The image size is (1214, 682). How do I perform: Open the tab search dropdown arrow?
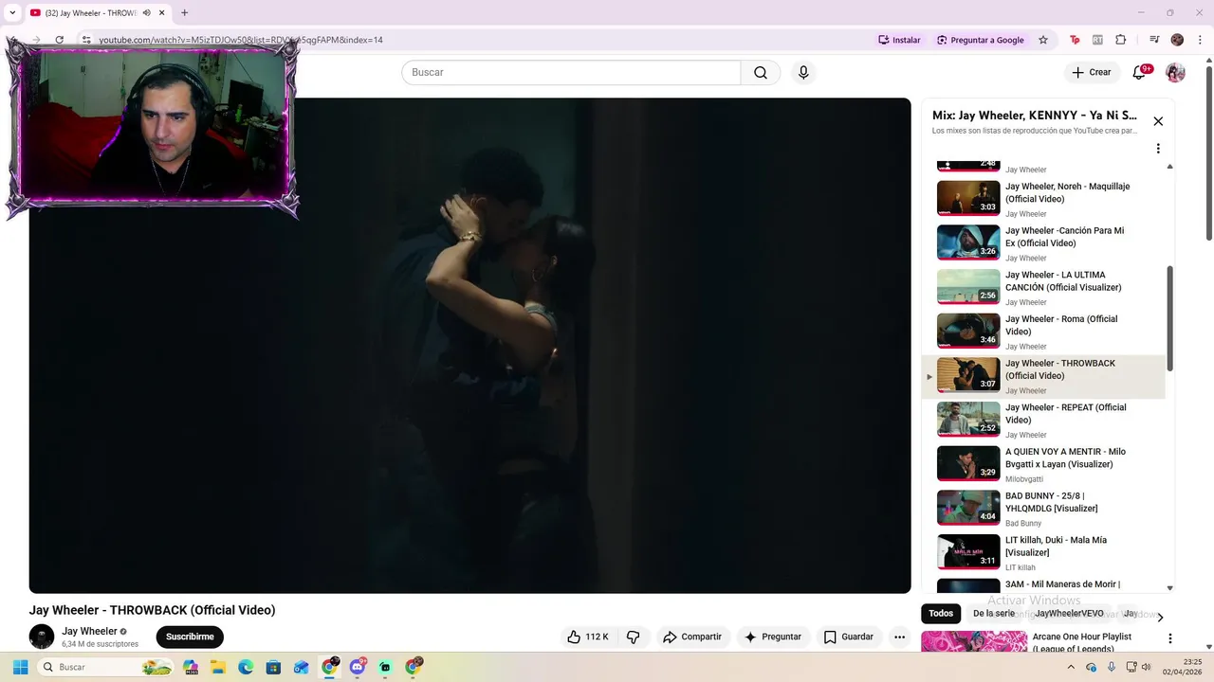coord(12,13)
